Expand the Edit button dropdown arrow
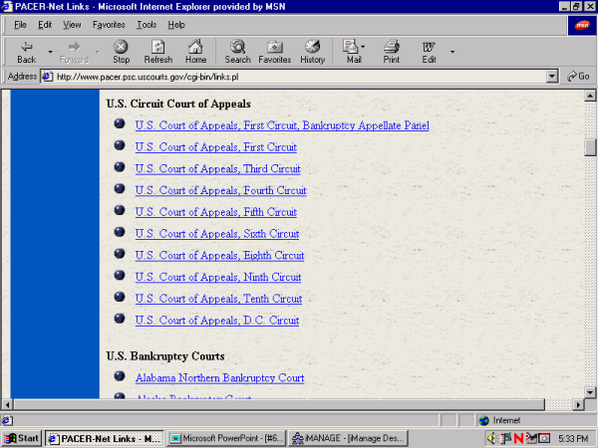This screenshot has height=448, width=598. pyautogui.click(x=451, y=51)
